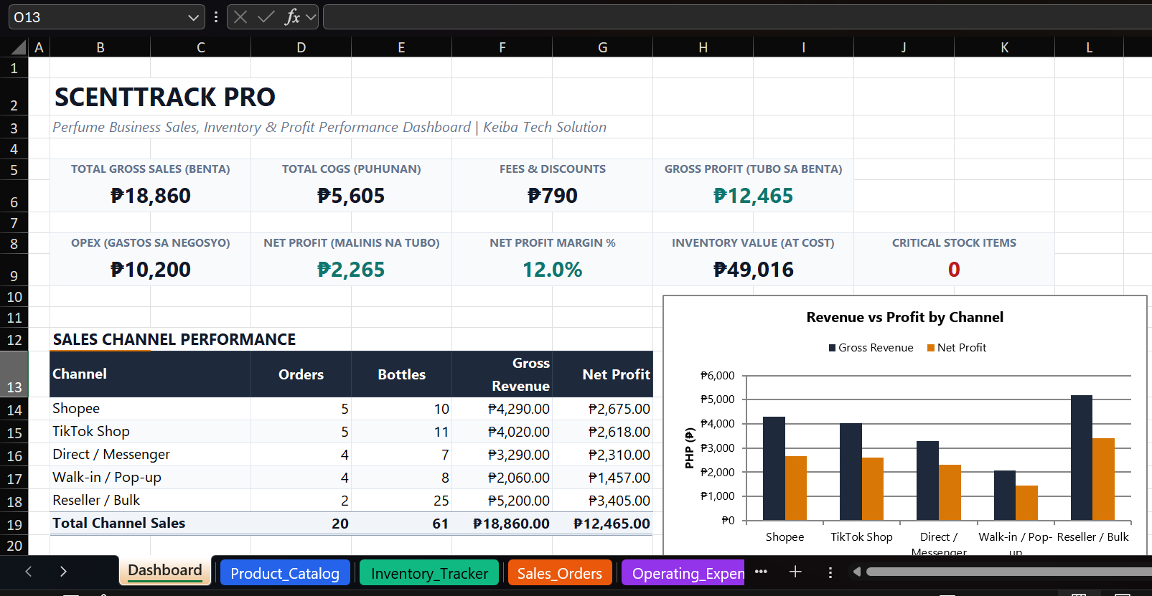Click the Shopee net profit orange bar
1152x596 pixels.
[796, 488]
